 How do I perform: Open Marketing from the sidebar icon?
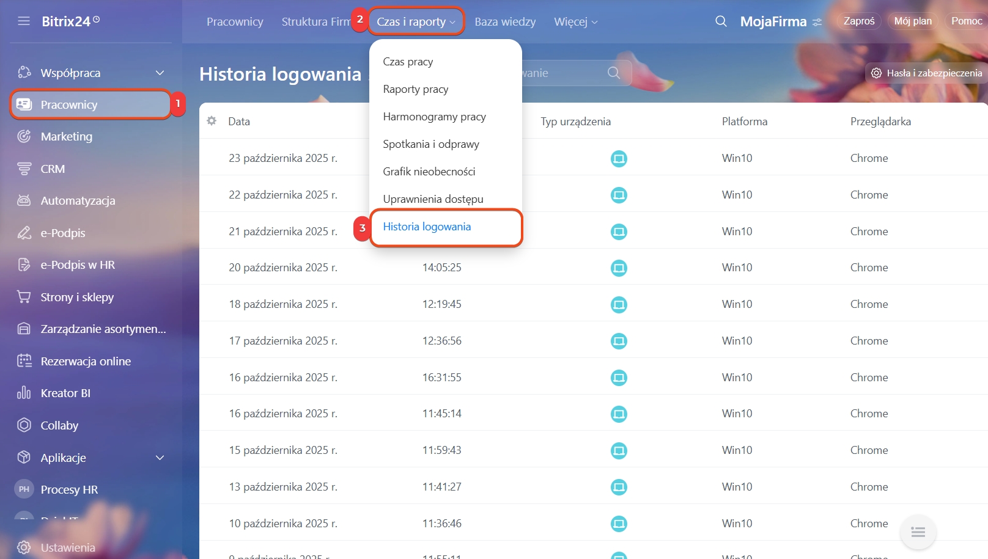[x=24, y=137]
